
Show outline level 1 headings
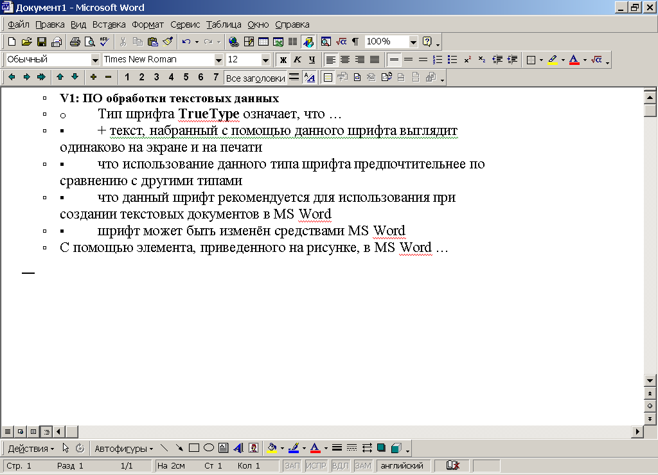[127, 77]
